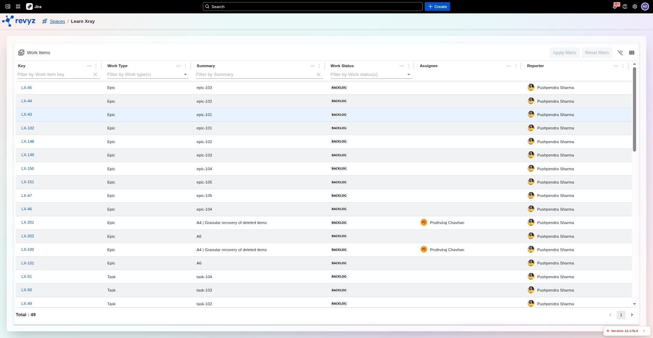Go to the previous page arrow
The height and width of the screenshot is (338, 653).
coord(610,315)
